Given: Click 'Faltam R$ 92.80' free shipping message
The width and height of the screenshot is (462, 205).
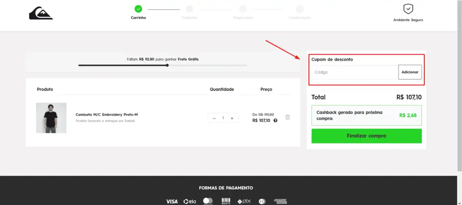Looking at the screenshot, I should click(x=163, y=59).
